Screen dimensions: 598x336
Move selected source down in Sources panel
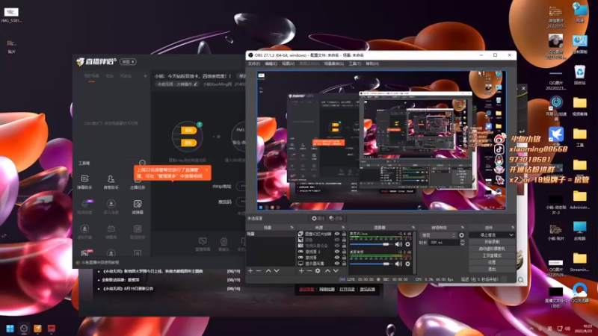click(336, 270)
